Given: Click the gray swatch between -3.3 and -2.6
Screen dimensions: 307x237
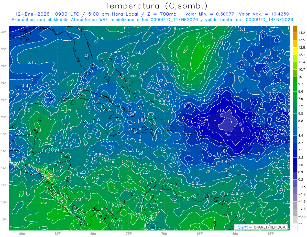Looking at the screenshot, I should click(x=295, y=213).
